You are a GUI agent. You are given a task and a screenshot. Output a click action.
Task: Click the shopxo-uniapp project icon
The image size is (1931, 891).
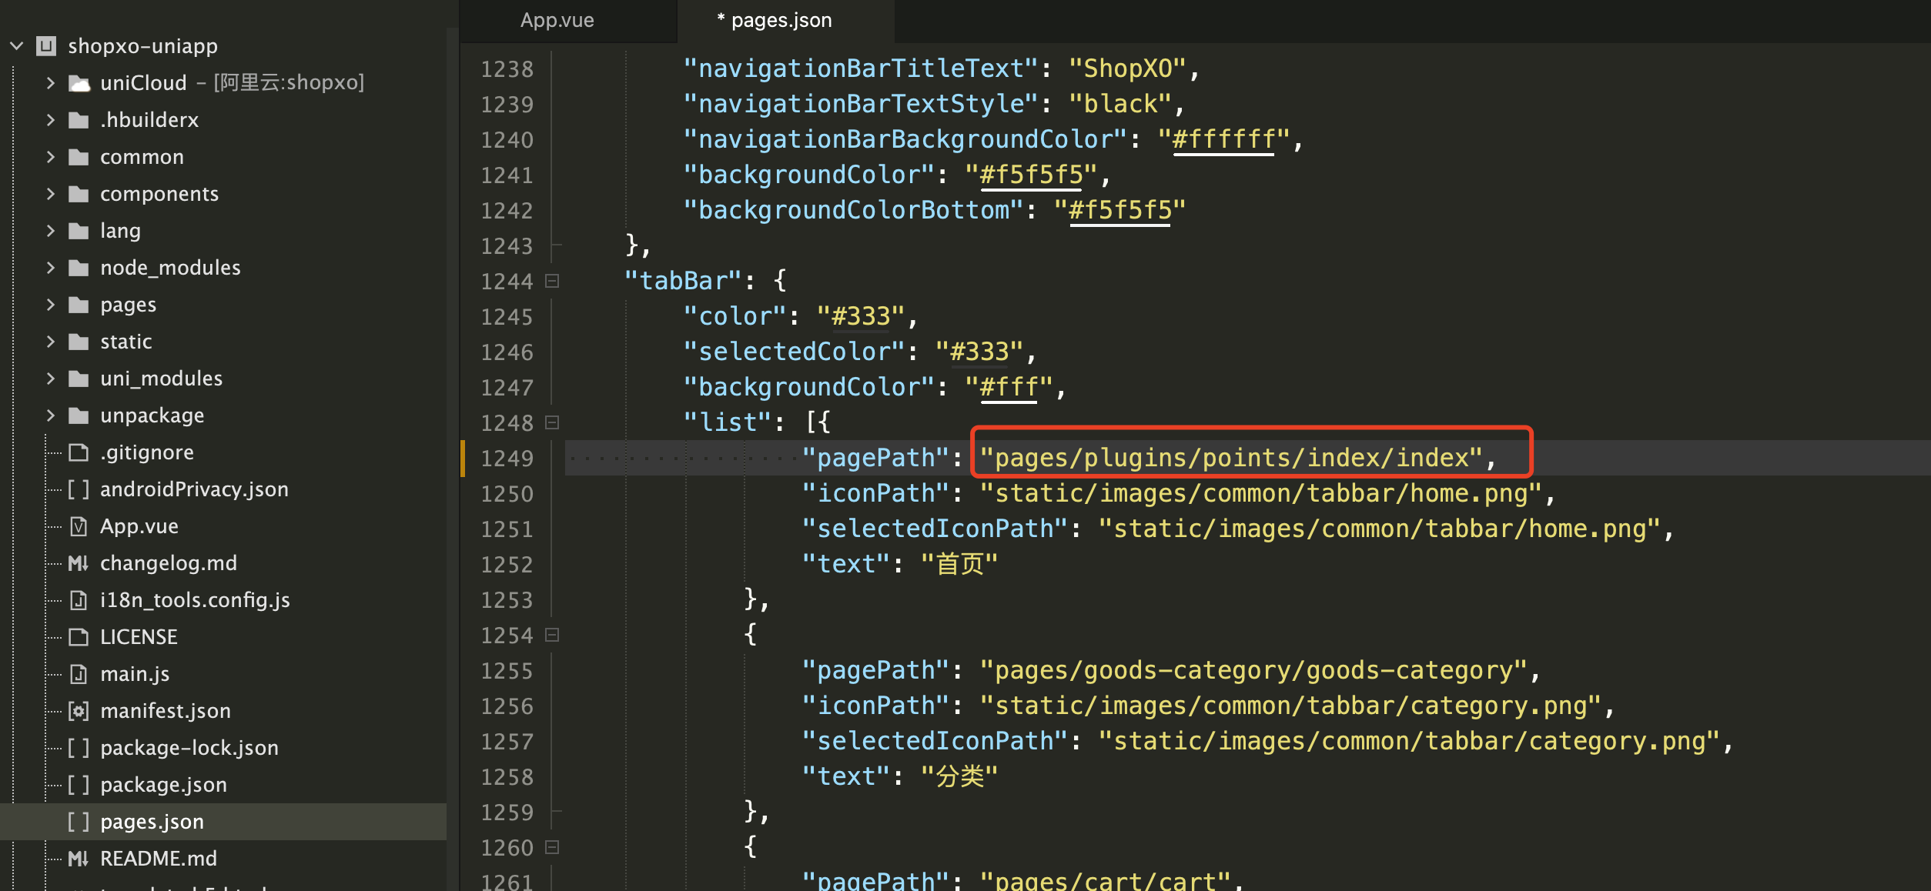tap(47, 46)
